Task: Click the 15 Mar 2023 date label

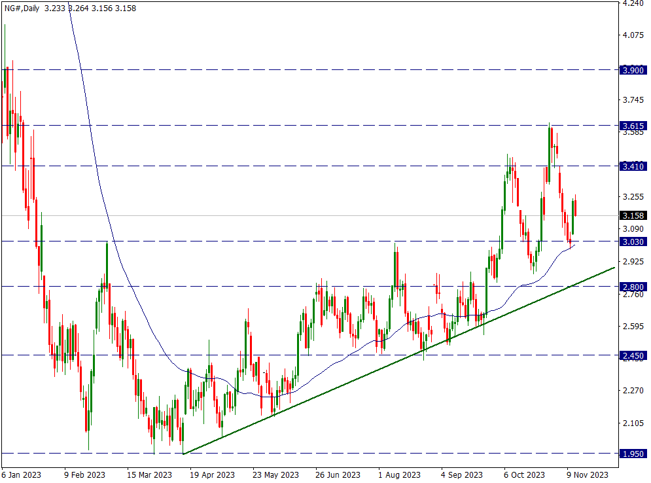Action: click(x=149, y=474)
